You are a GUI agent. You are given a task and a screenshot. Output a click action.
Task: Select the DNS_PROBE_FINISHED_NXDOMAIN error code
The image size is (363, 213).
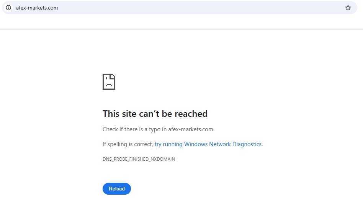tap(139, 159)
